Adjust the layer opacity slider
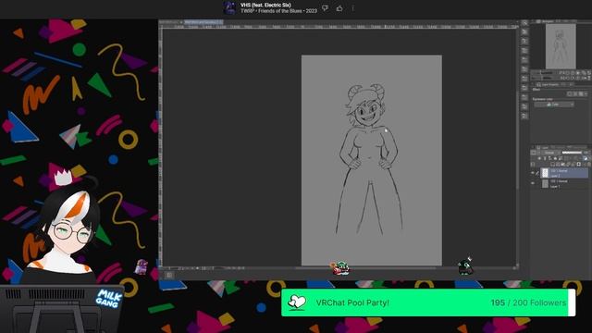 [572, 153]
